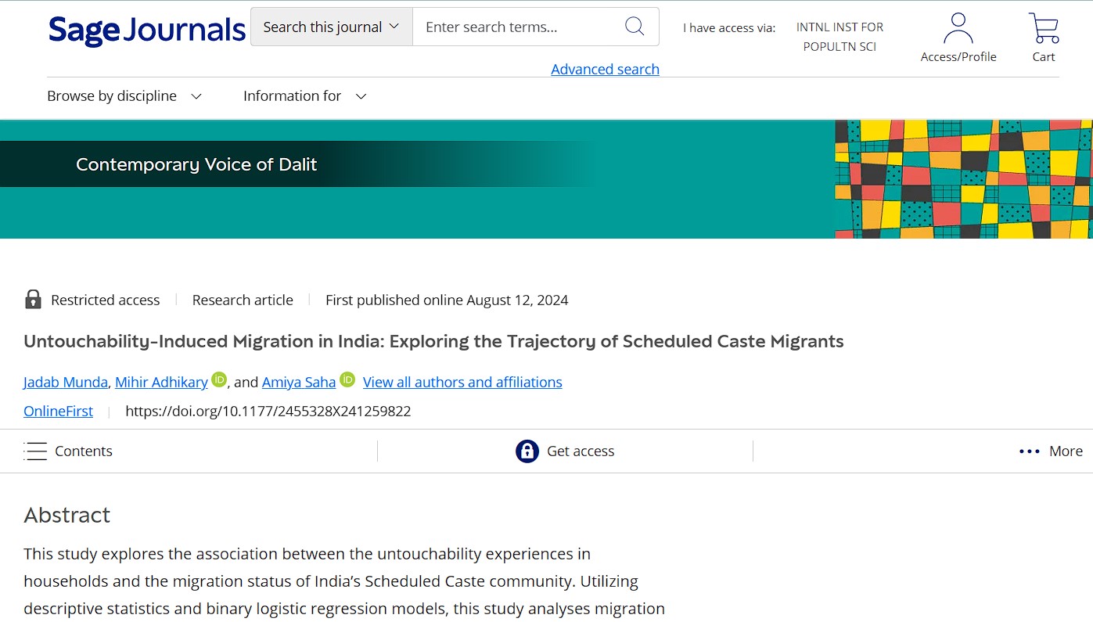This screenshot has height=622, width=1093.
Task: Open Advanced search
Action: pyautogui.click(x=605, y=69)
